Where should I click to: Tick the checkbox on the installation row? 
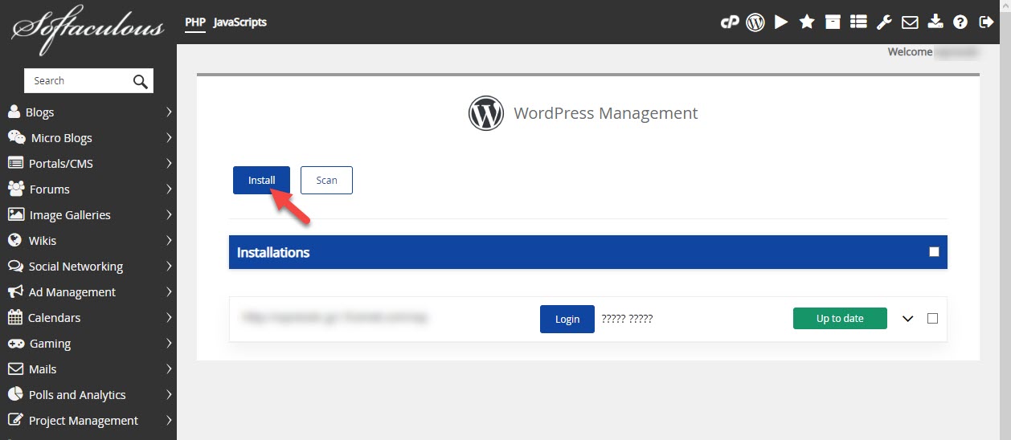[932, 318]
